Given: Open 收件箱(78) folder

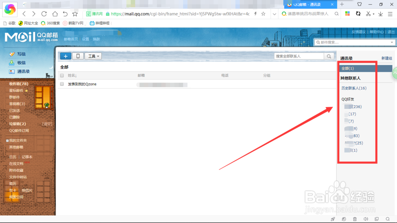Looking at the screenshot, I should click(x=19, y=84).
